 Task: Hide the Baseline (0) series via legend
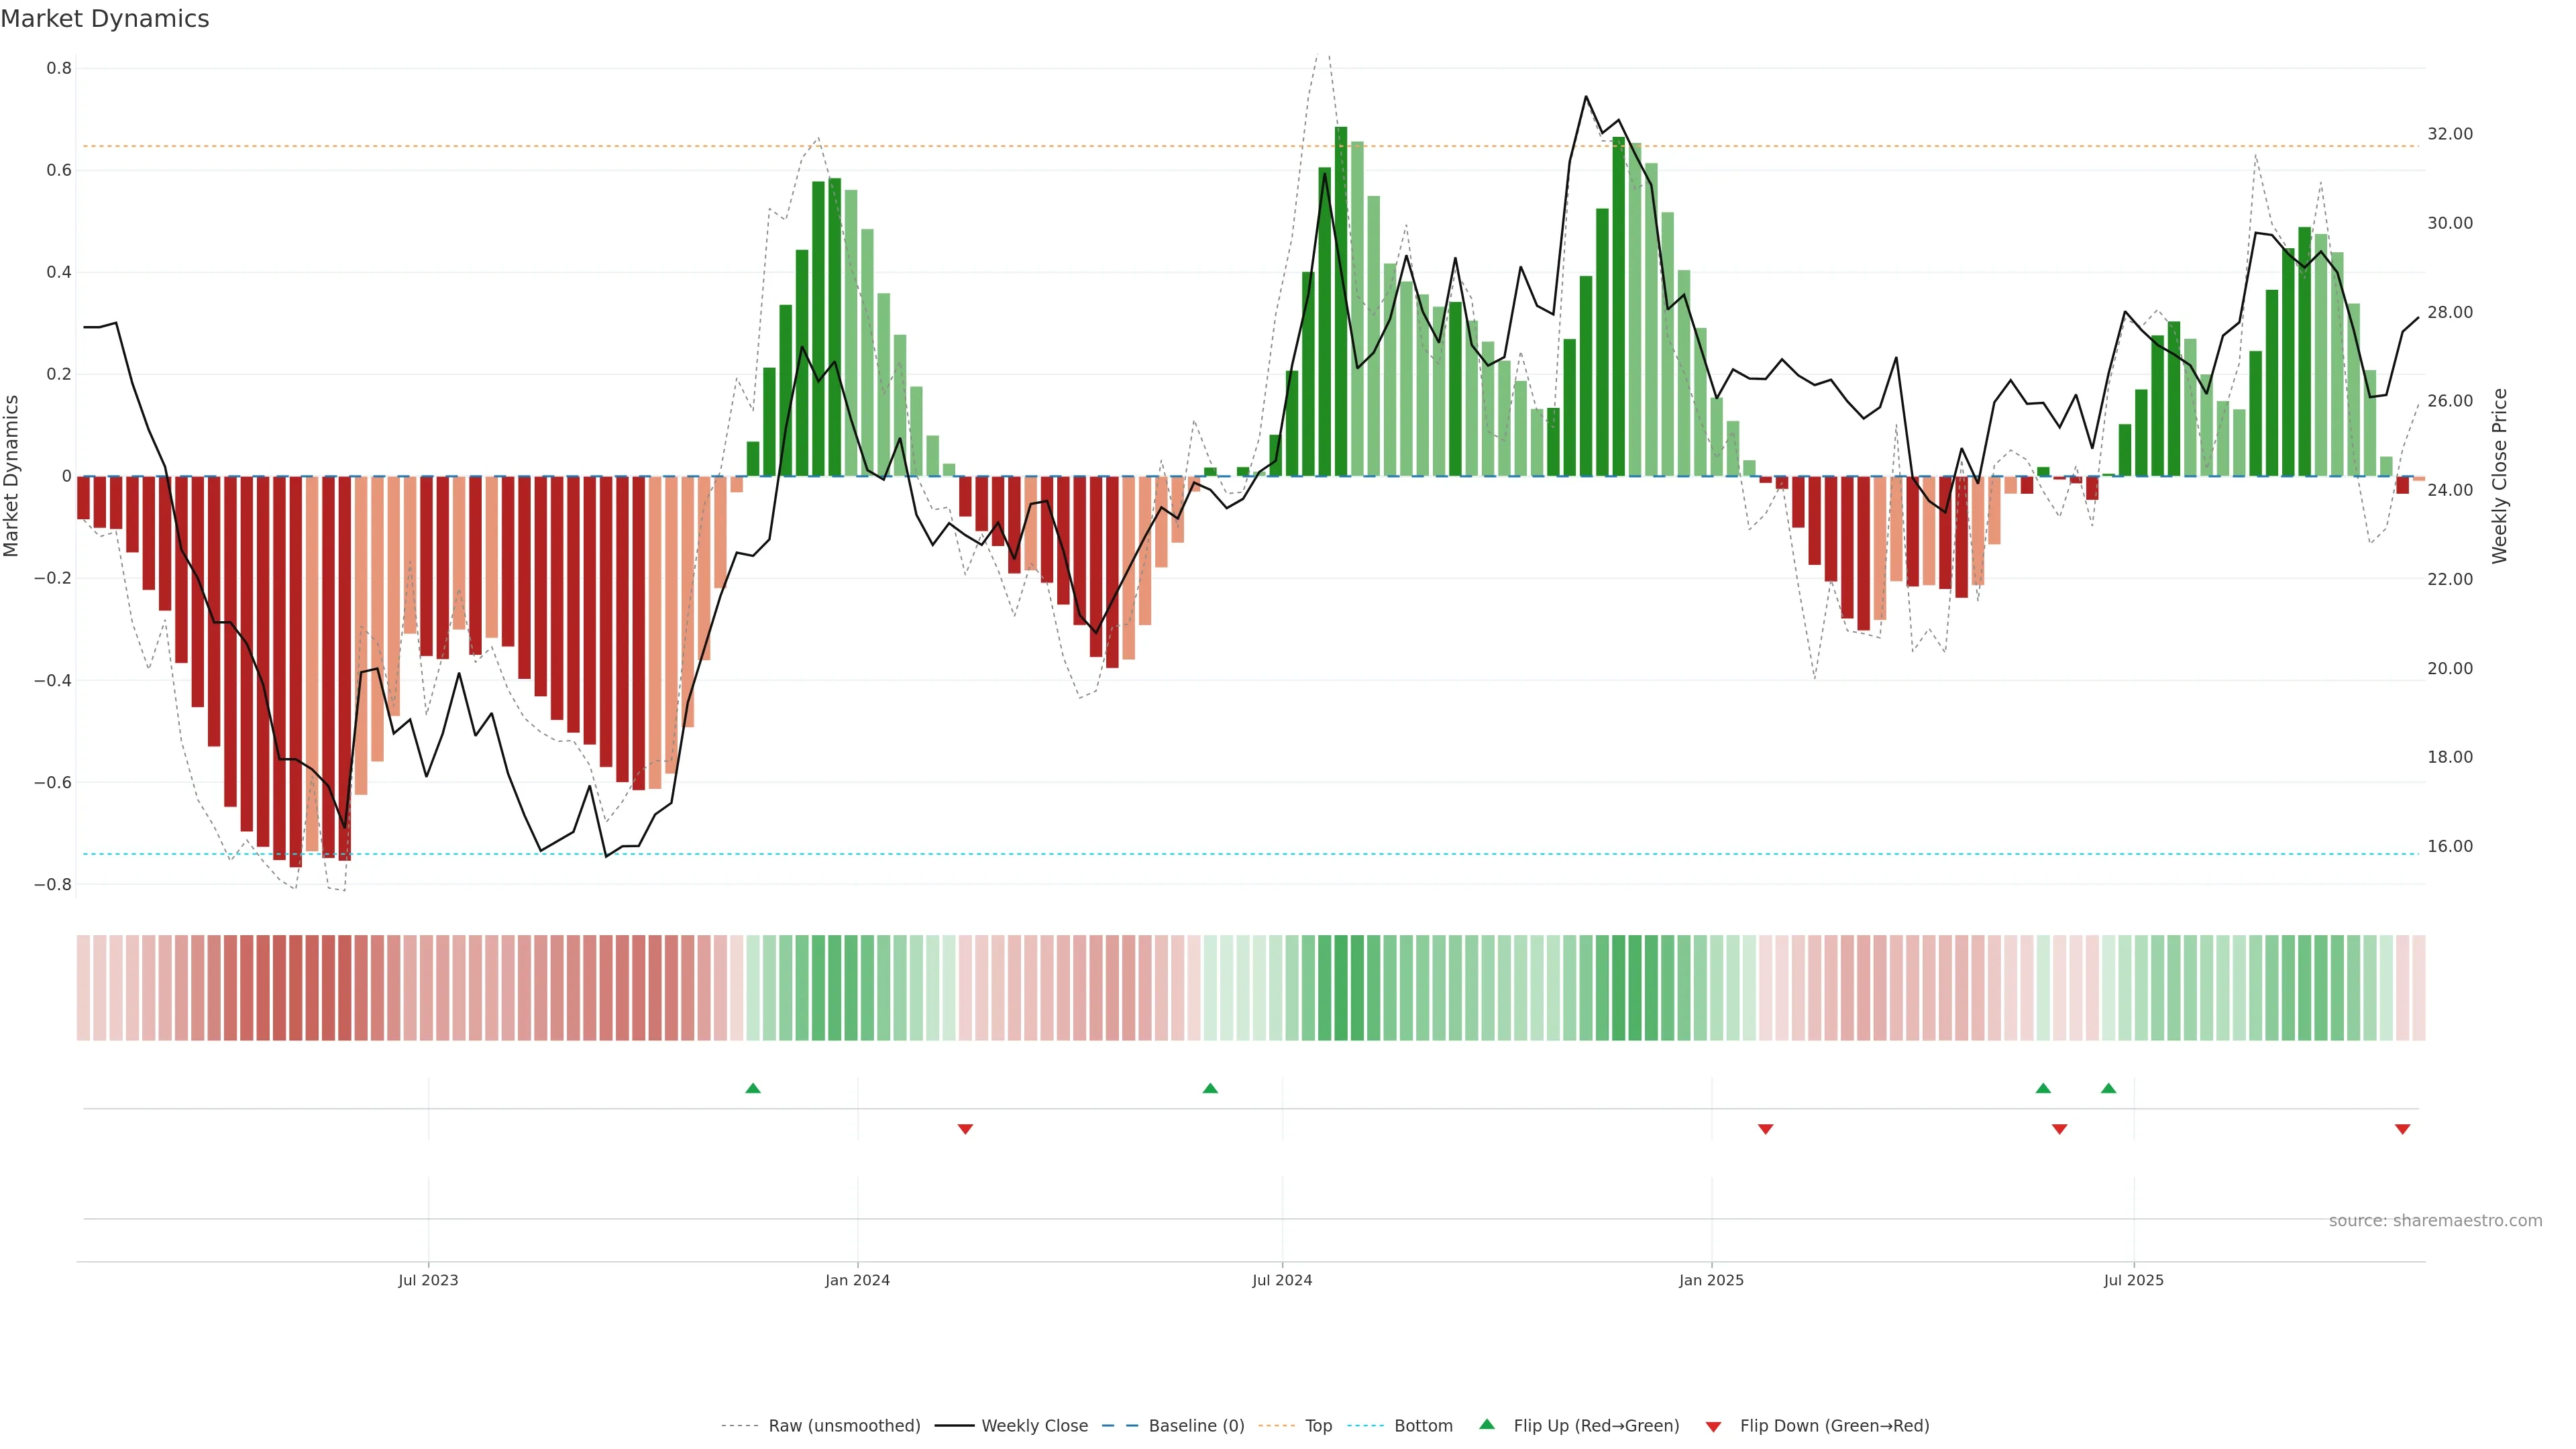click(x=1196, y=1426)
